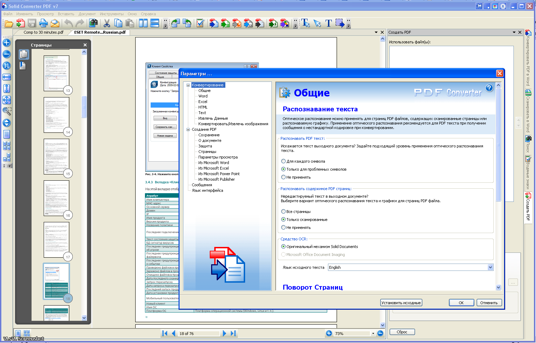This screenshot has height=343, width=536.
Task: Select 'Не применять' under Распознавать PDF текст
Action: click(284, 177)
